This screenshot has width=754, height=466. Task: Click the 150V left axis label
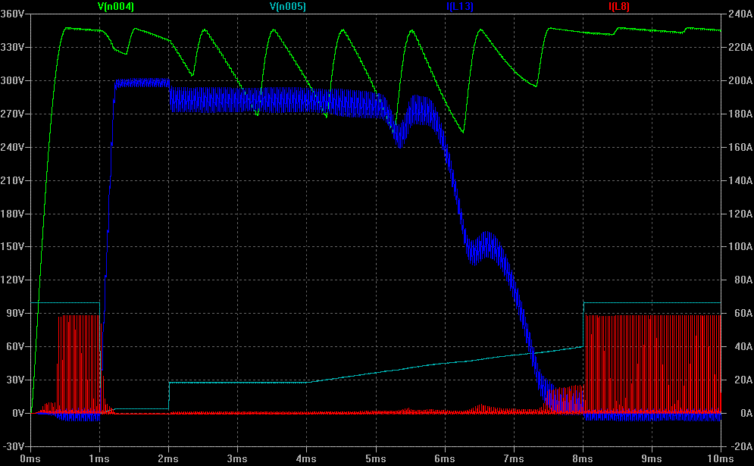point(13,247)
